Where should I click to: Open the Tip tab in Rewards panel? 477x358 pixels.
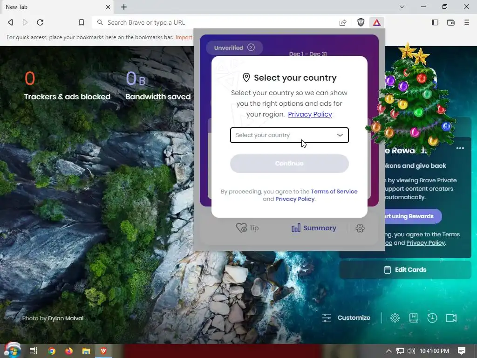(247, 228)
